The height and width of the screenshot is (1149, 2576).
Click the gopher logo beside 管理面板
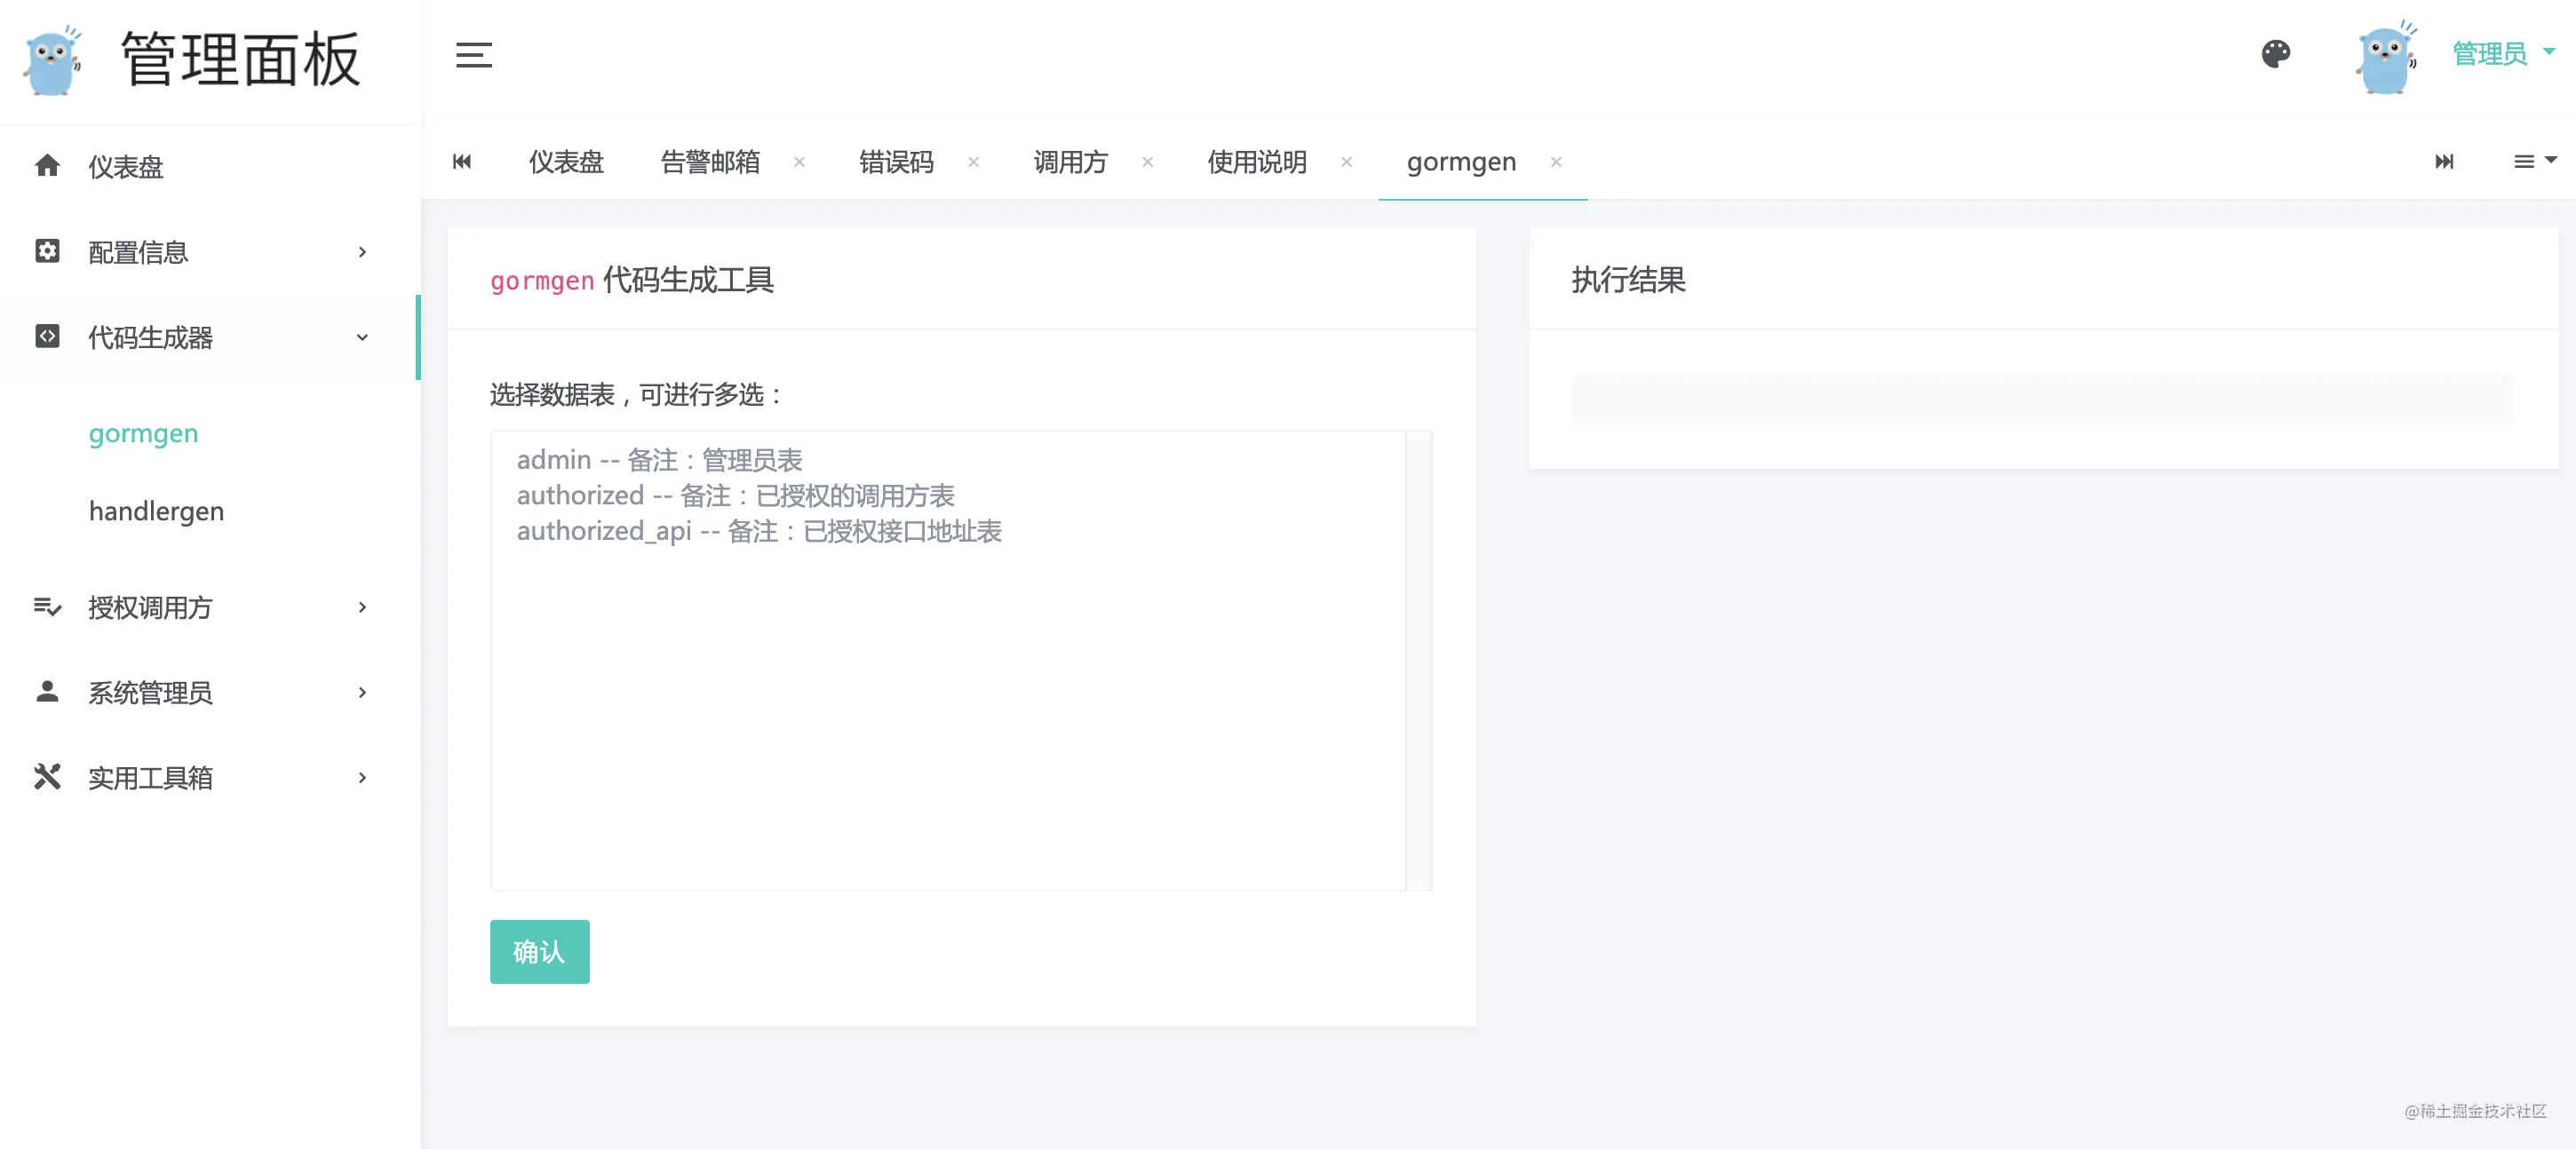(x=53, y=60)
